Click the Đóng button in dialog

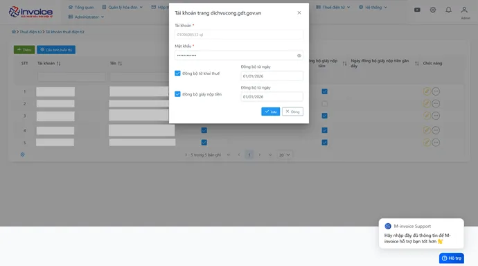tap(292, 112)
